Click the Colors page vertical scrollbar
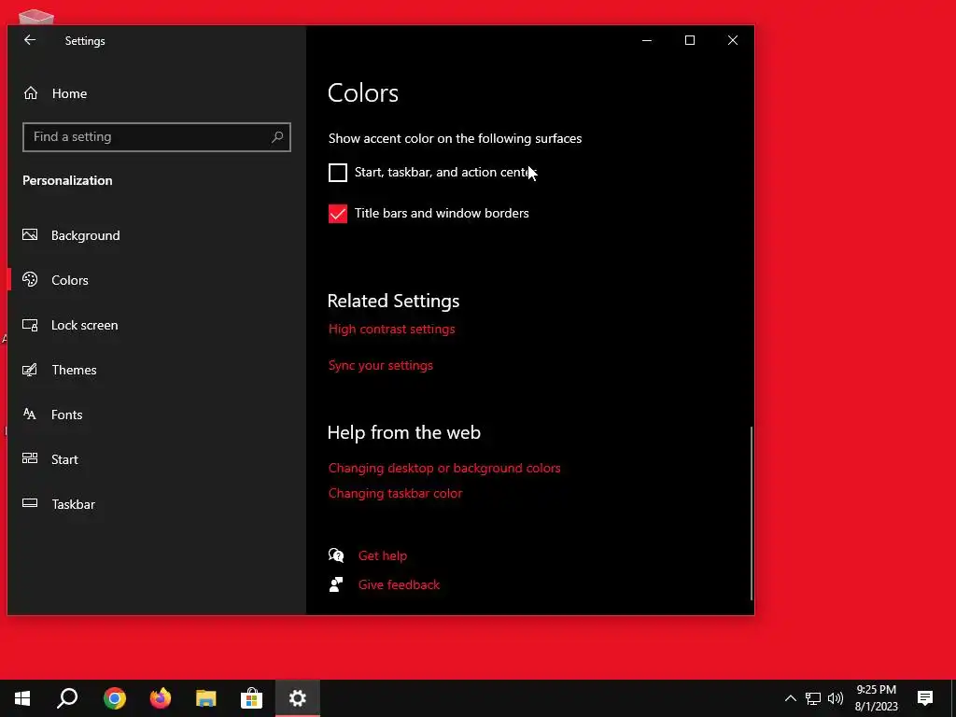Screen dimensions: 956x717 752,513
